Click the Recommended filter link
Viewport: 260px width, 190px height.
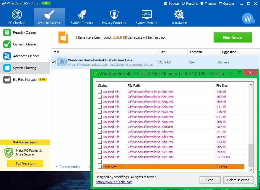(70, 167)
